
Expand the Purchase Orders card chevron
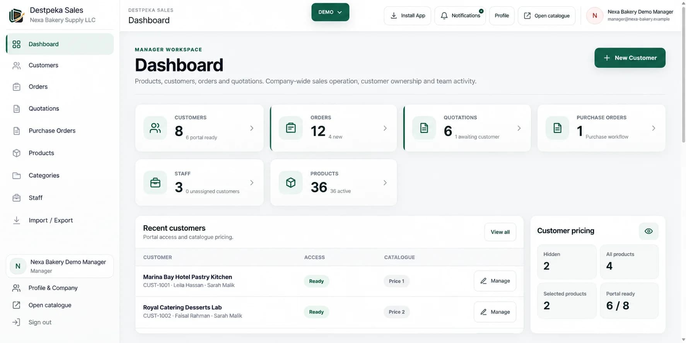(654, 128)
